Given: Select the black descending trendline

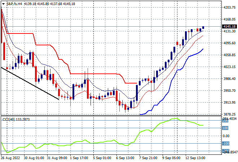Looking at the screenshot, I should pos(30,84).
